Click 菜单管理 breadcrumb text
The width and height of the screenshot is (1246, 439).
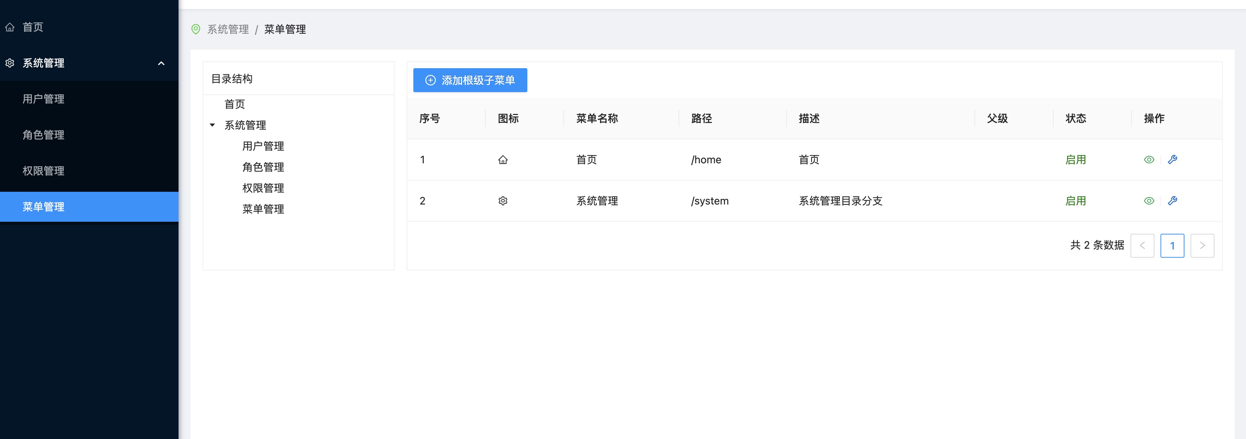coord(285,30)
